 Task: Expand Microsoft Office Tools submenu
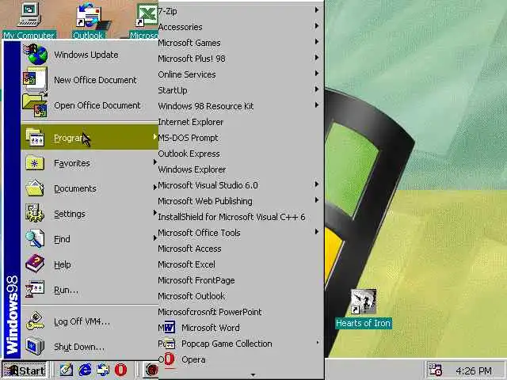[x=241, y=233]
